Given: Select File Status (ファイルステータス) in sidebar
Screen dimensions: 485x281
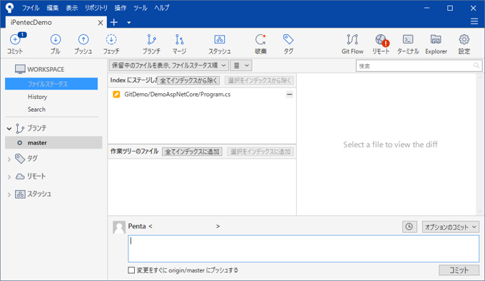Looking at the screenshot, I should point(51,84).
